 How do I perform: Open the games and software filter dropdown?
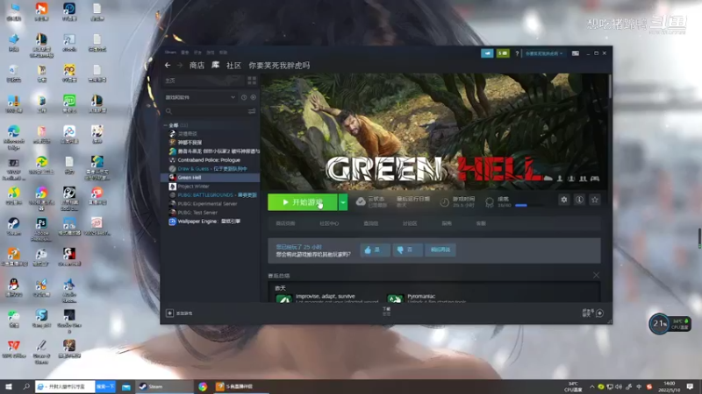[x=200, y=97]
